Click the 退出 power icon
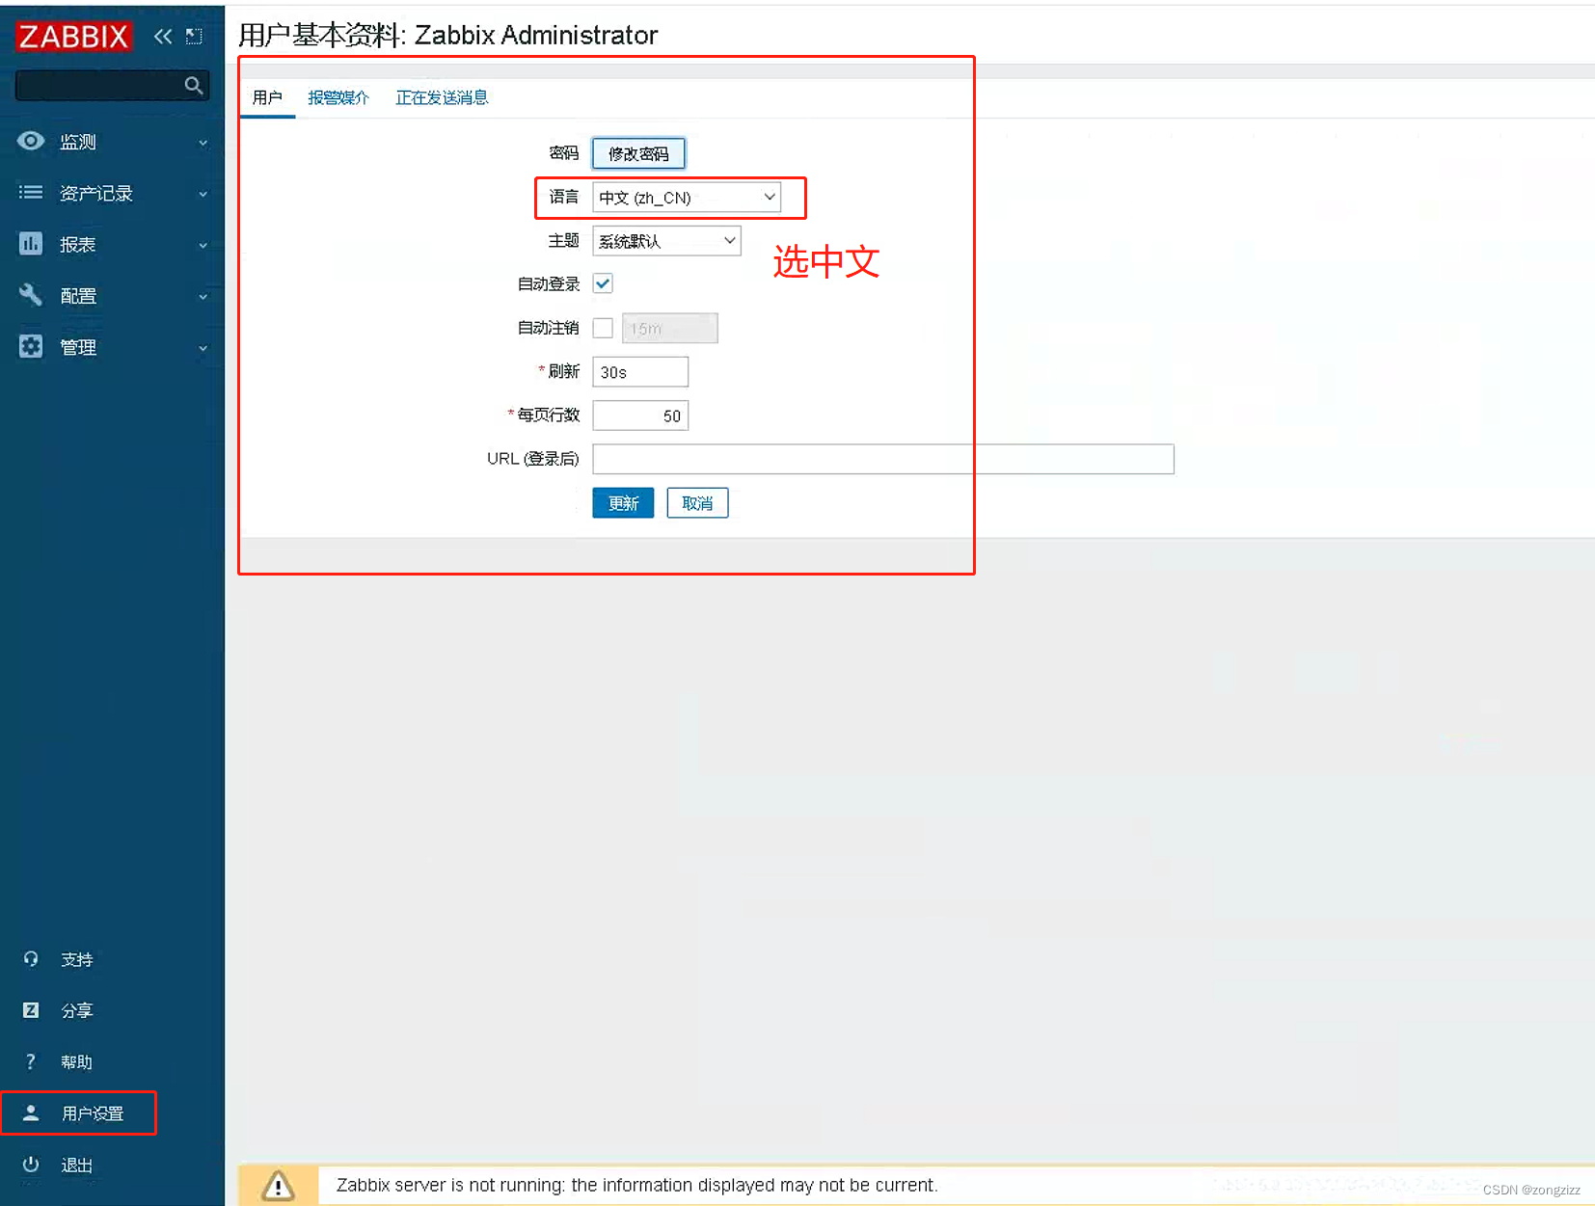Viewport: 1595px width, 1206px height. point(31,1165)
